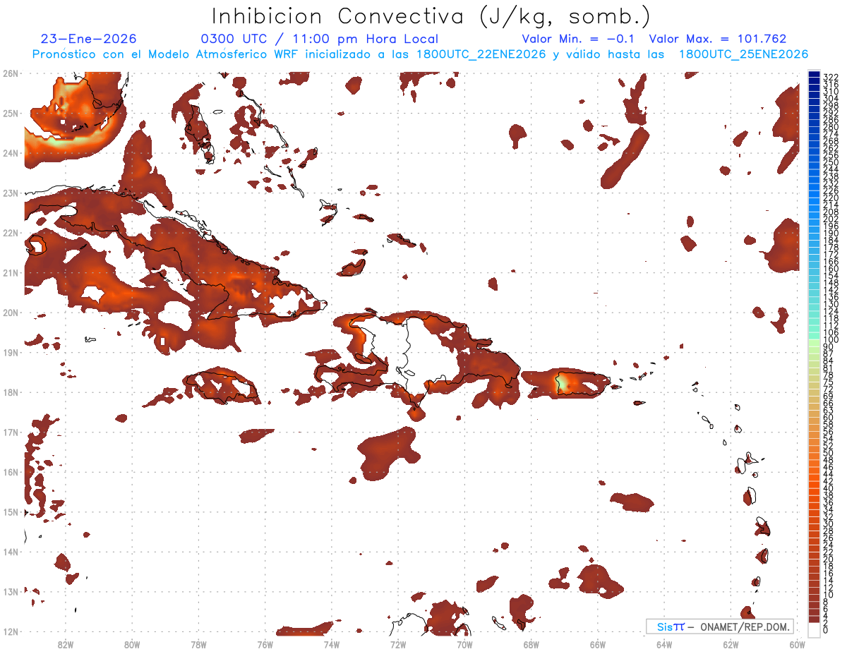The height and width of the screenshot is (654, 847).
Task: Click the '25N' latitude label
Action: (10, 113)
